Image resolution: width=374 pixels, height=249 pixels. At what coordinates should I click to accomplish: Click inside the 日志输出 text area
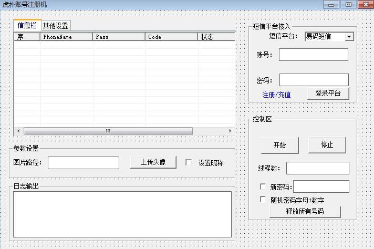coord(122,214)
